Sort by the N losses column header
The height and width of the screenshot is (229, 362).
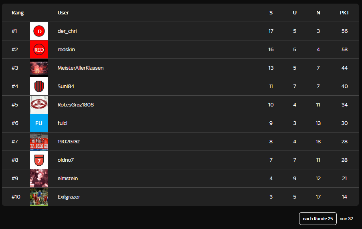[318, 13]
